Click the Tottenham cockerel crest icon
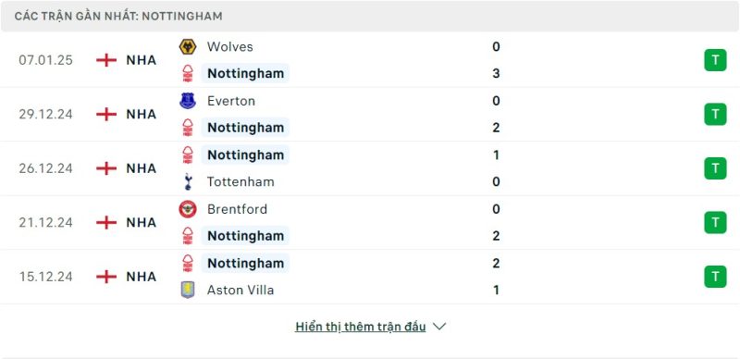This screenshot has height=359, width=740. coord(188,182)
